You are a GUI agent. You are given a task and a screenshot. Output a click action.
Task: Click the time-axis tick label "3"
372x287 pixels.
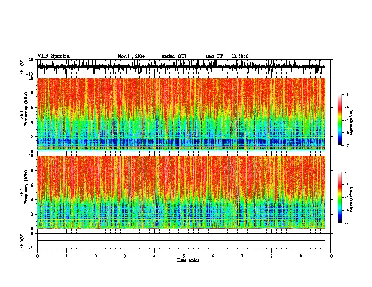pos(125,256)
